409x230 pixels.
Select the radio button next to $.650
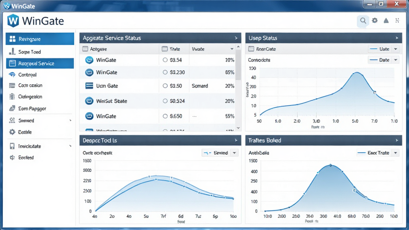pyautogui.click(x=165, y=116)
